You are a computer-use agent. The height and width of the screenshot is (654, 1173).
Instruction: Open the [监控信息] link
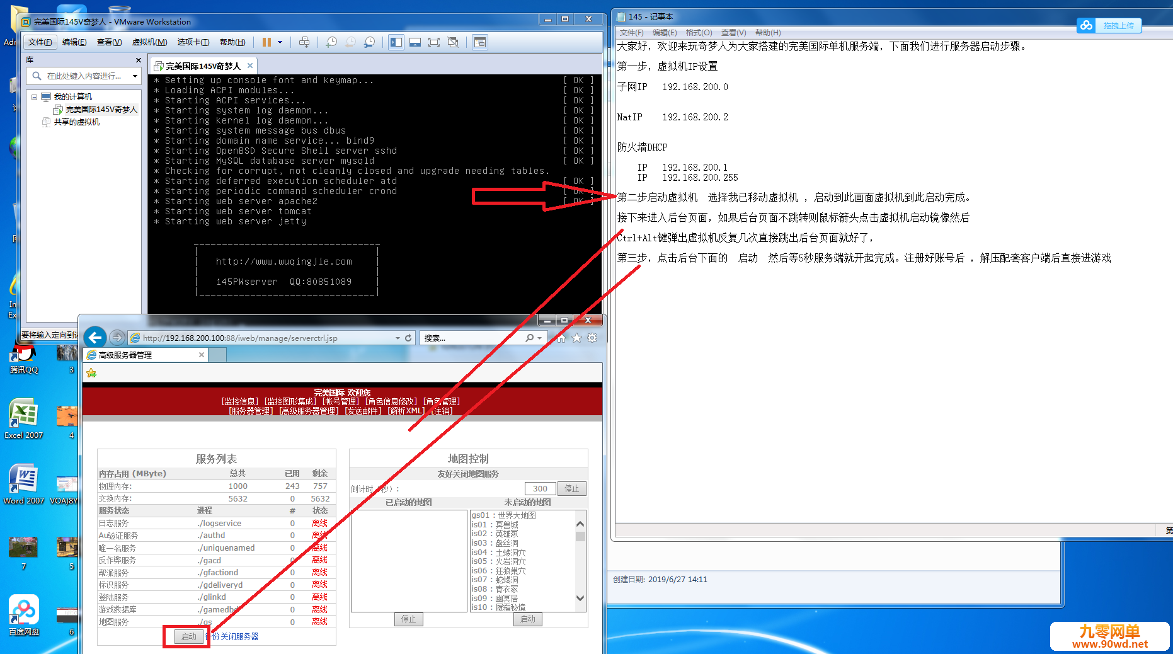240,401
